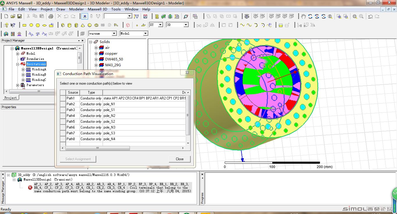Screen dimensions: 397x214
Task: Save the project with the floppy icon
Action: coord(19,16)
